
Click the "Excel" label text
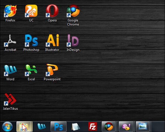[x=31, y=79]
